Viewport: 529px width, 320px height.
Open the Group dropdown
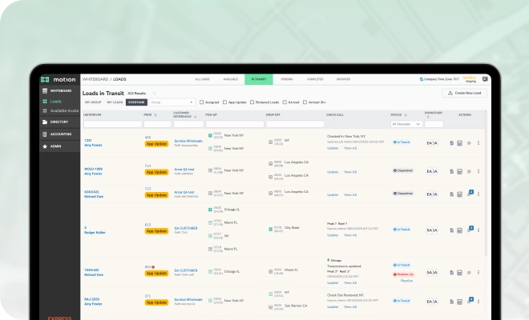(172, 102)
